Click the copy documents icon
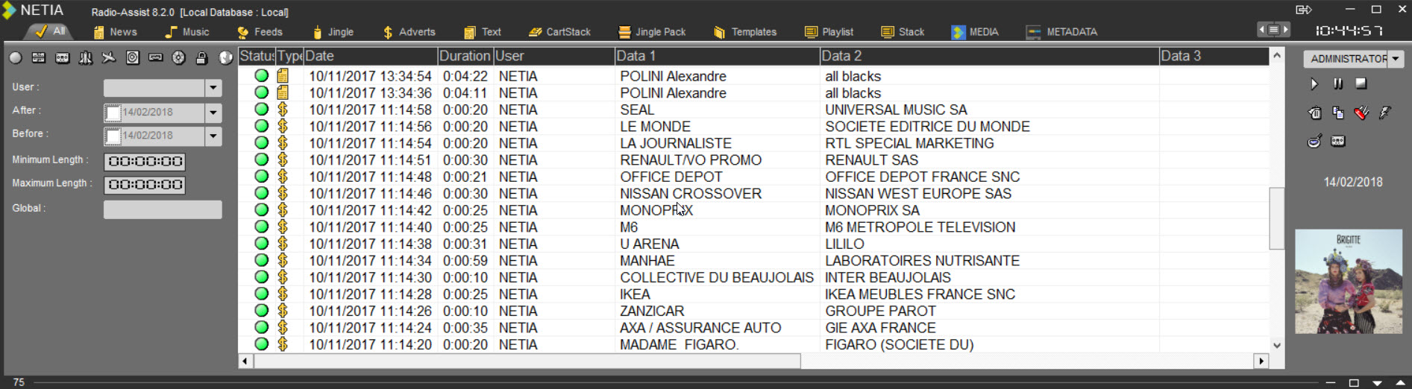This screenshot has width=1412, height=389. pos(1338,113)
